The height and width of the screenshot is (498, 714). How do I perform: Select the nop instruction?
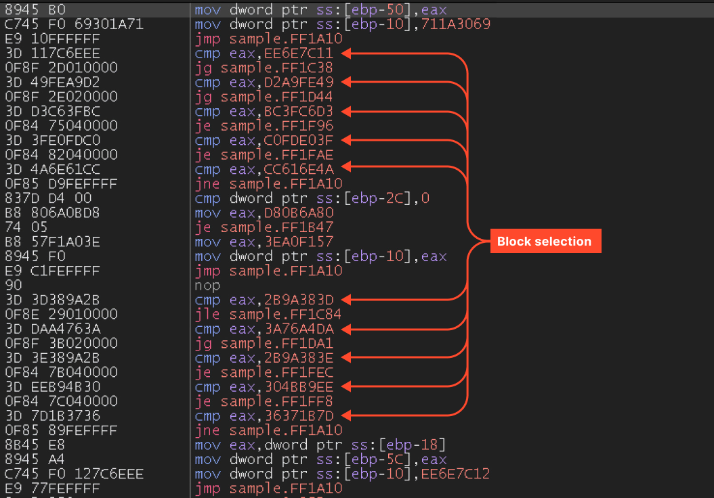click(207, 285)
